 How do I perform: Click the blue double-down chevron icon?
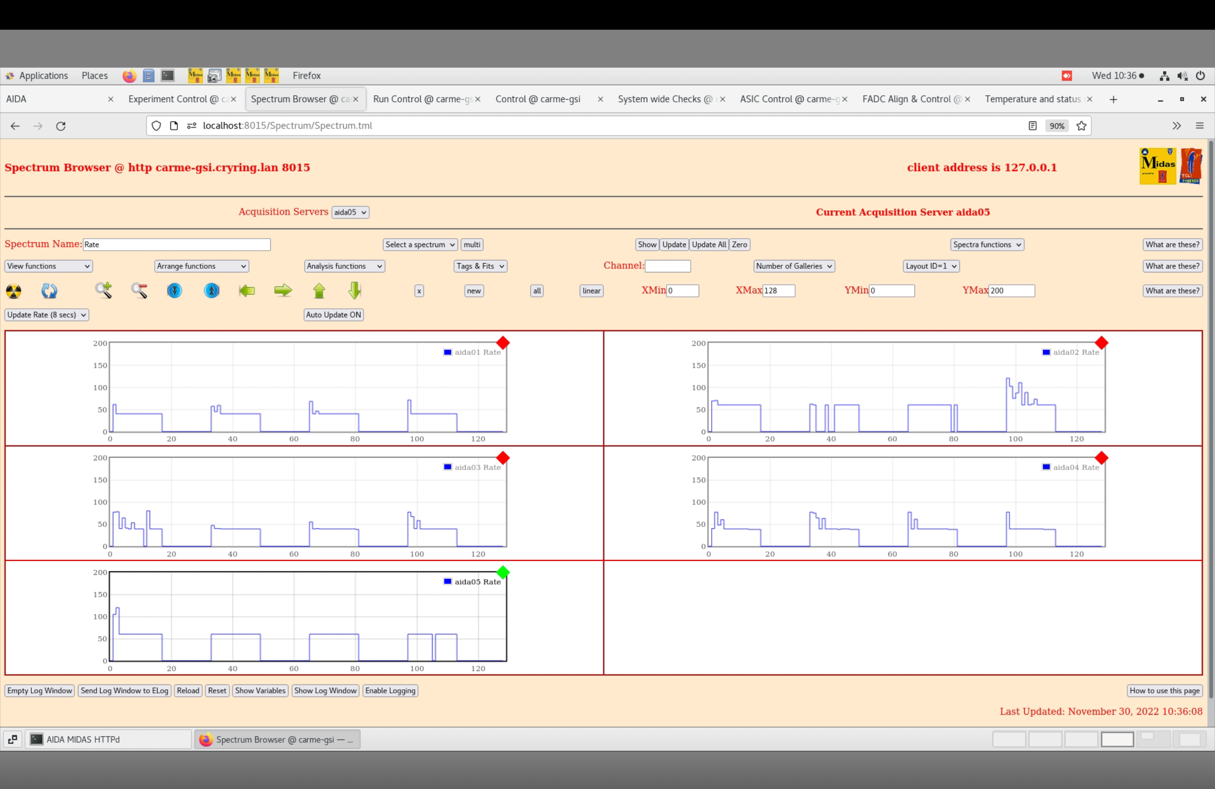pyautogui.click(x=175, y=291)
